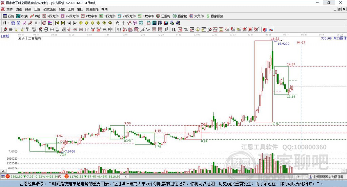Open 赢家服务 service with dollar icon
This screenshot has width=347, height=187.
click(215, 16)
